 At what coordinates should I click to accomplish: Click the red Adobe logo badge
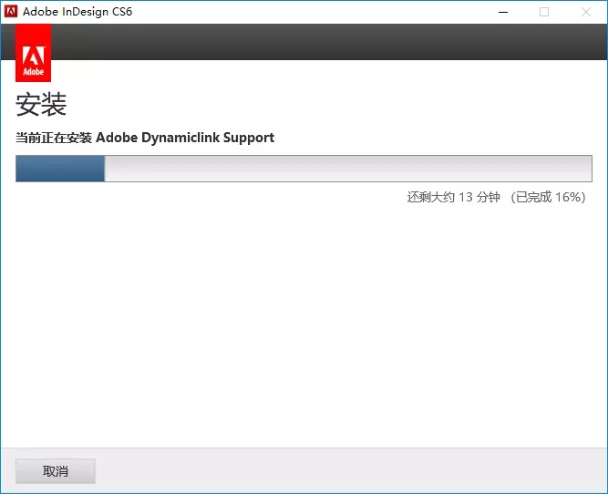(34, 54)
